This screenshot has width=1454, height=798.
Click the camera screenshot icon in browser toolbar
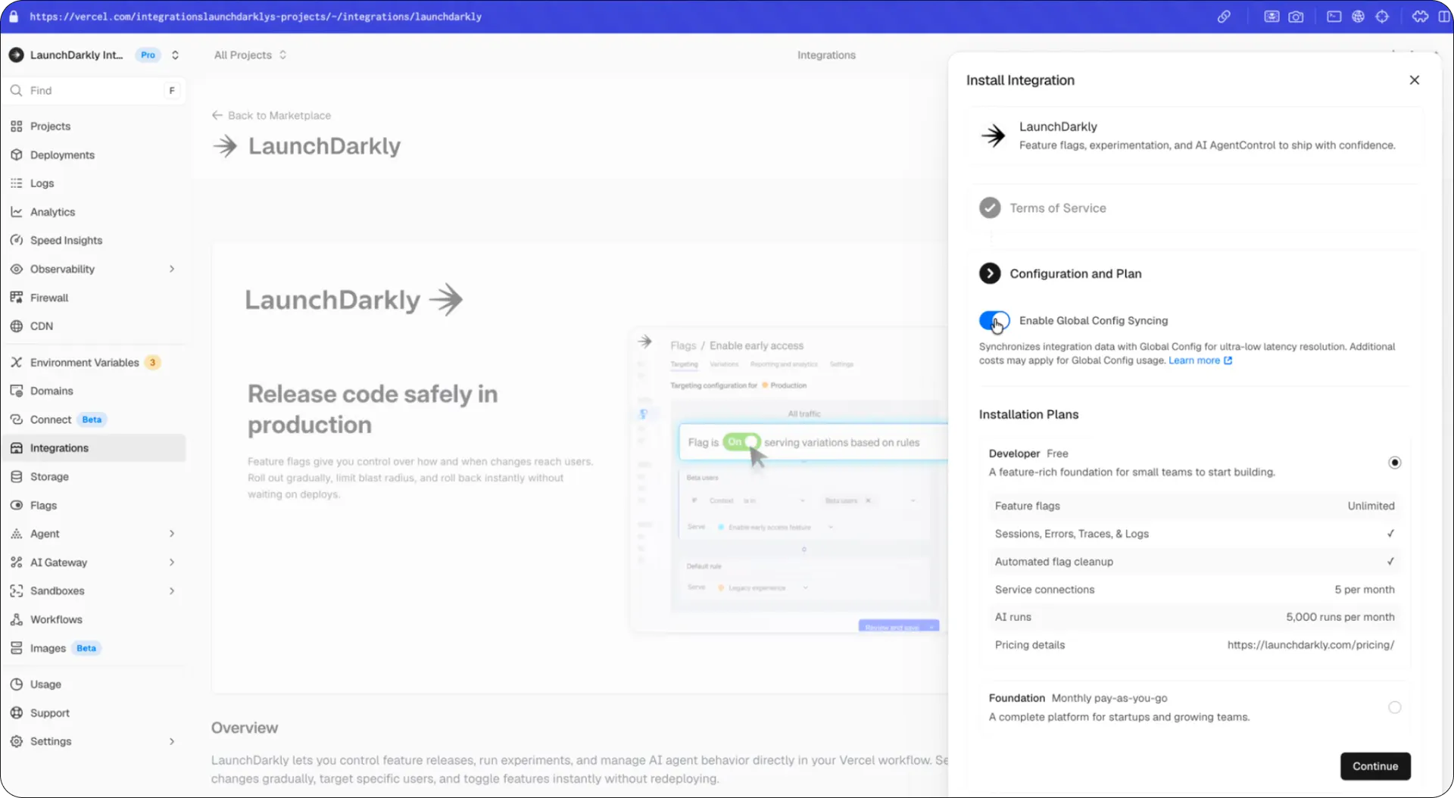point(1296,17)
